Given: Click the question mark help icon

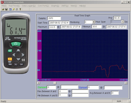Looking at the screenshot, I should [20, 9].
